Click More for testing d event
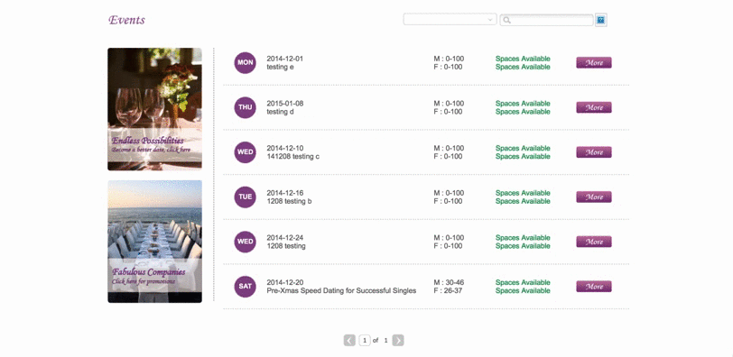 click(594, 107)
